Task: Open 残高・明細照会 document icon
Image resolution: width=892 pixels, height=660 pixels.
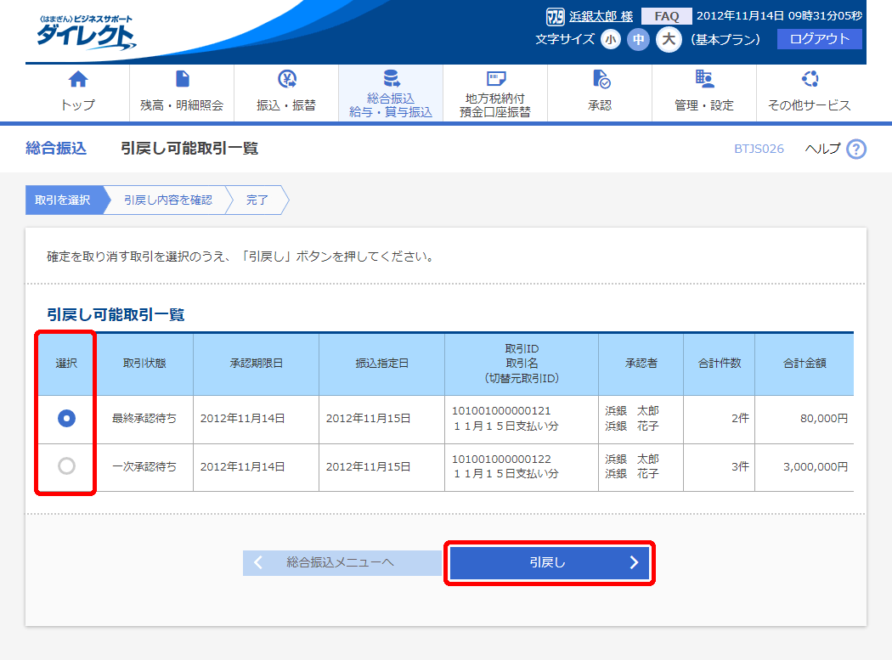Action: click(182, 80)
